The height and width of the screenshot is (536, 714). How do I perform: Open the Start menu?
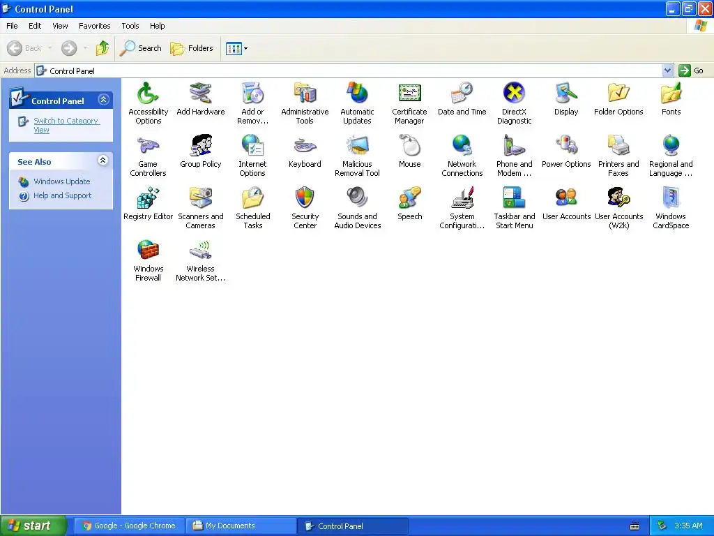click(x=33, y=526)
